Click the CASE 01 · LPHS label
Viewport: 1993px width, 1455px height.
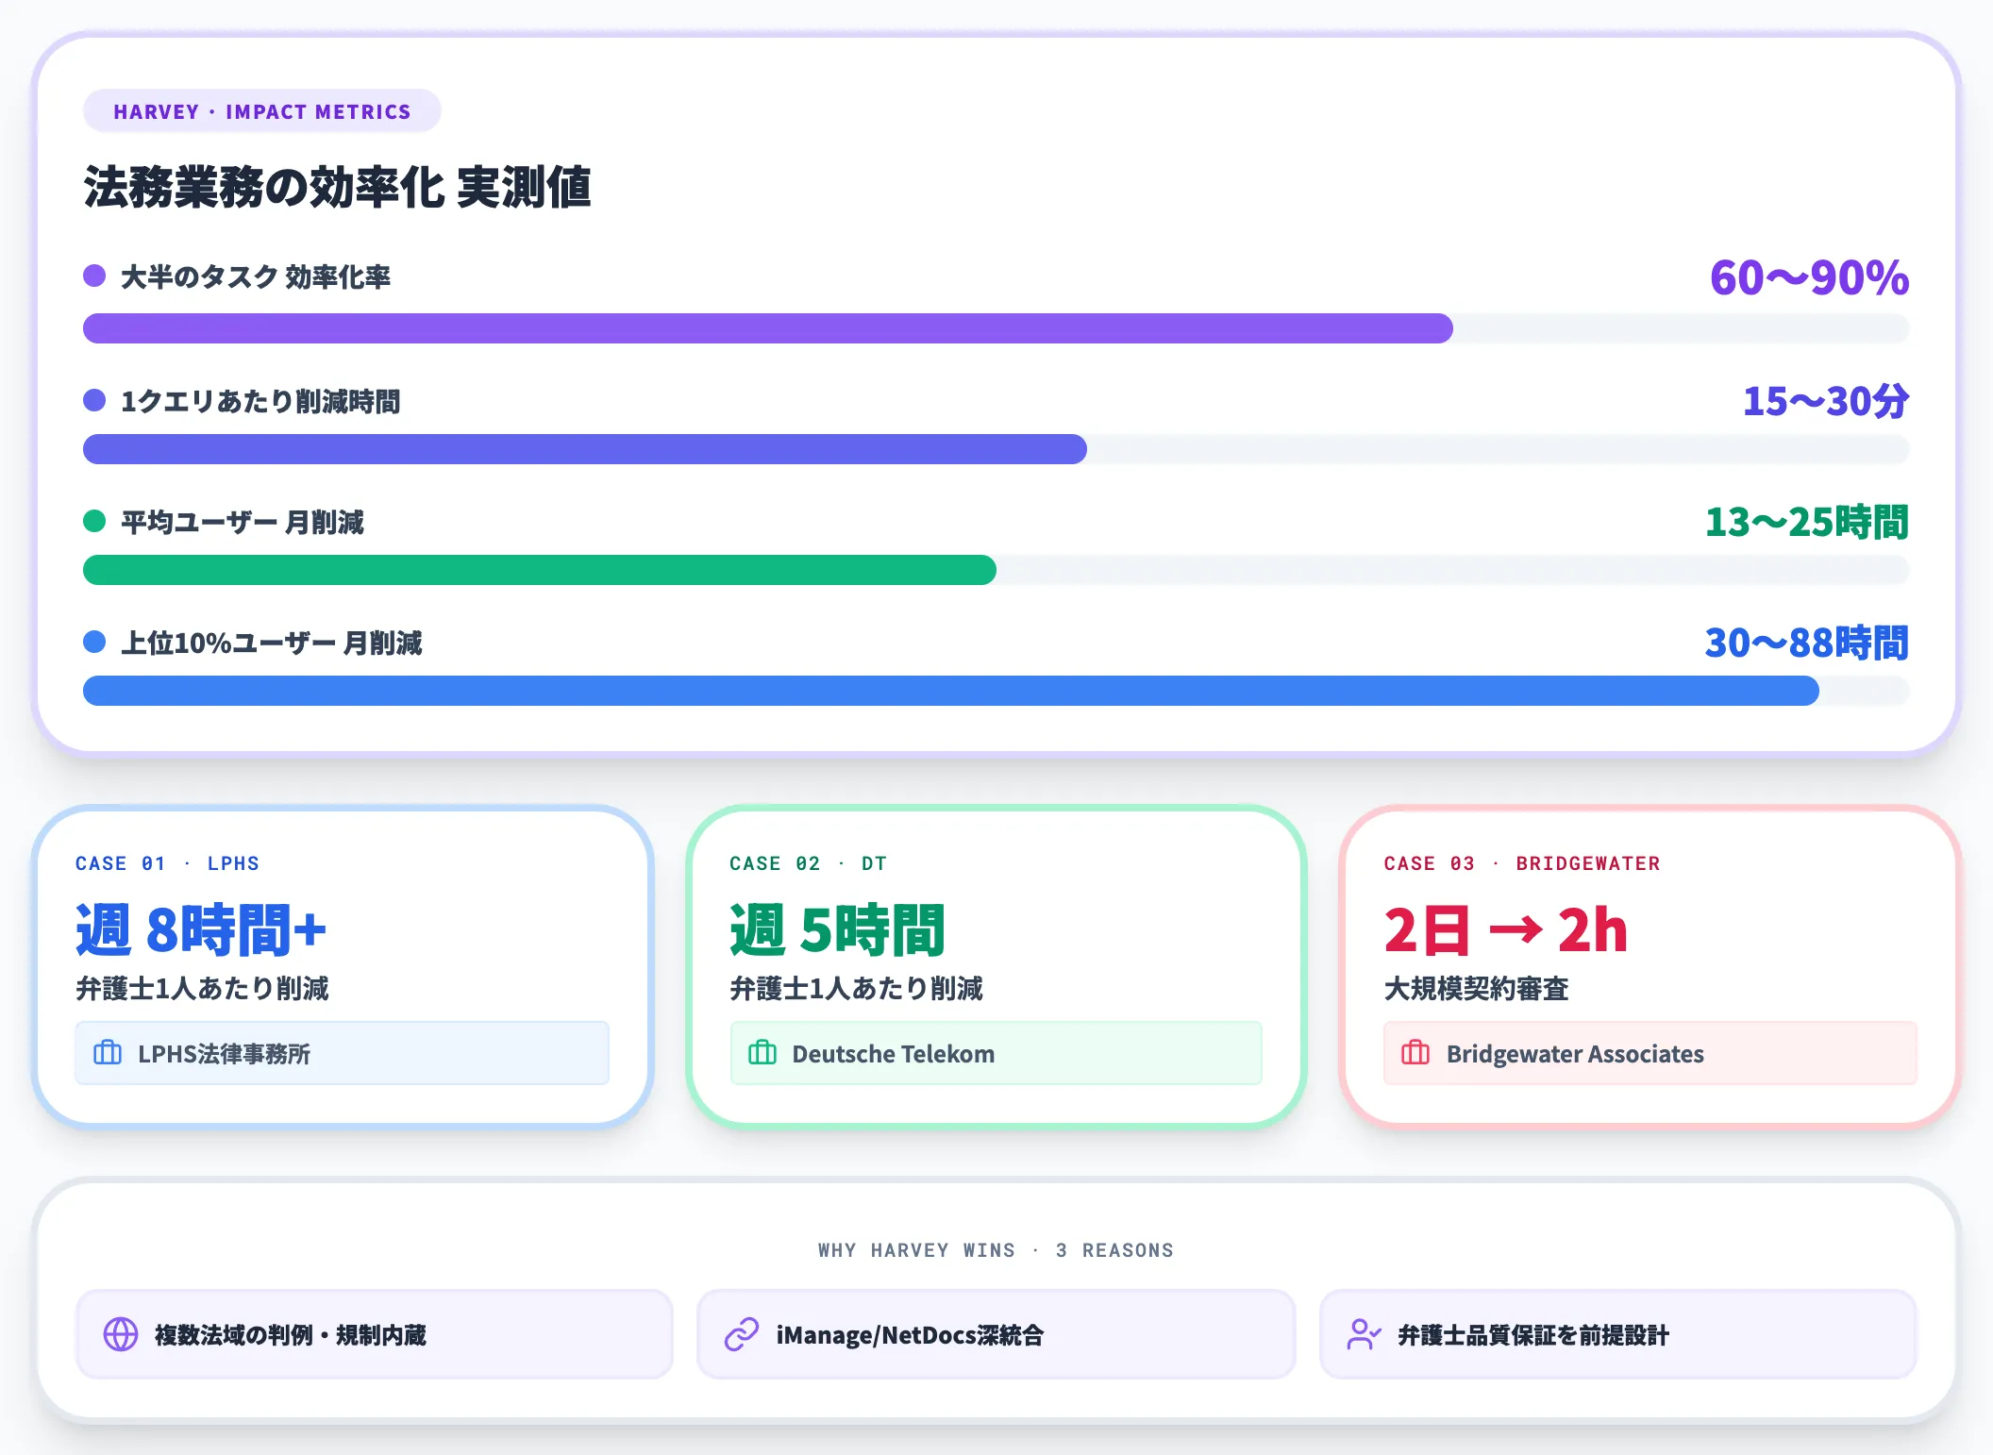(167, 863)
